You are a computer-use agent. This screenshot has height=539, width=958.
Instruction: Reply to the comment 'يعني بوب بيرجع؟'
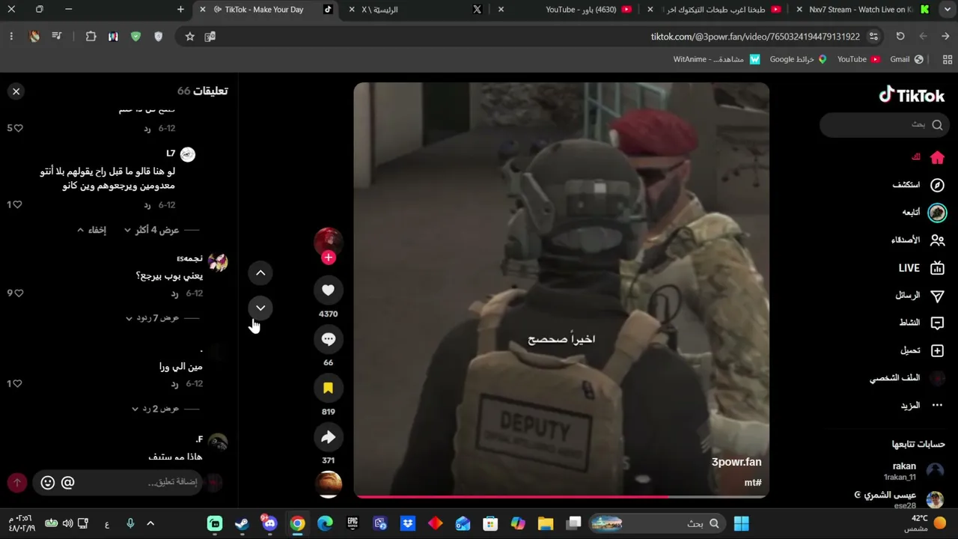tap(175, 293)
